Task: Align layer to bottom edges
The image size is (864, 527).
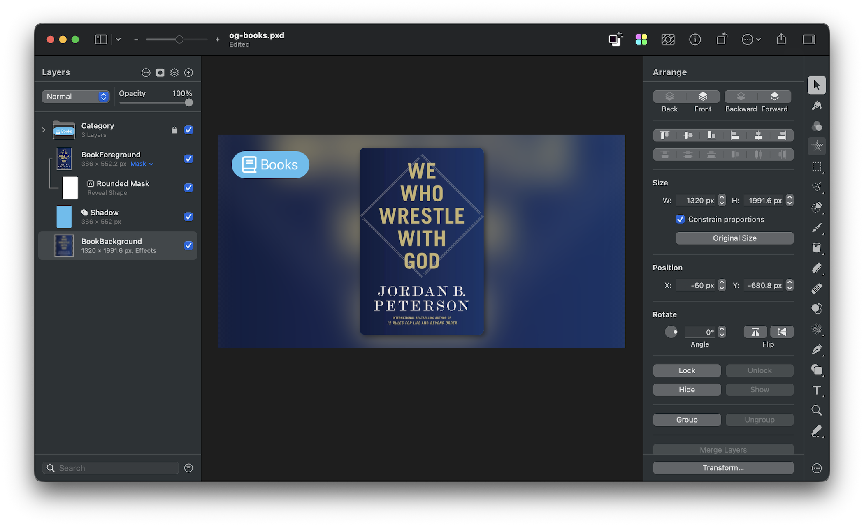Action: [x=711, y=135]
